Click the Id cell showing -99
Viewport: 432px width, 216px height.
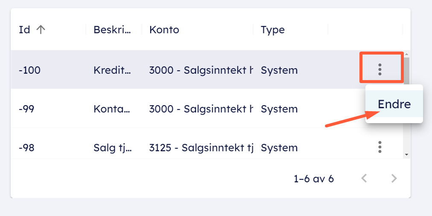tap(26, 109)
